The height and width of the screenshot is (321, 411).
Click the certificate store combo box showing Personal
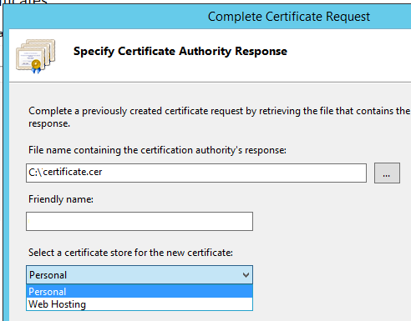pos(140,275)
